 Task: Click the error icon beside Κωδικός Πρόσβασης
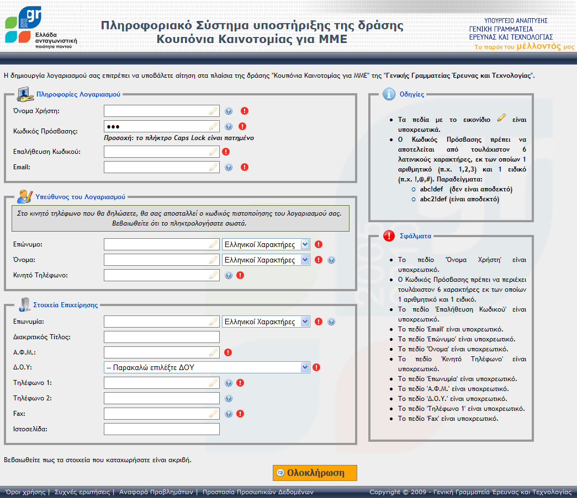[x=242, y=126]
